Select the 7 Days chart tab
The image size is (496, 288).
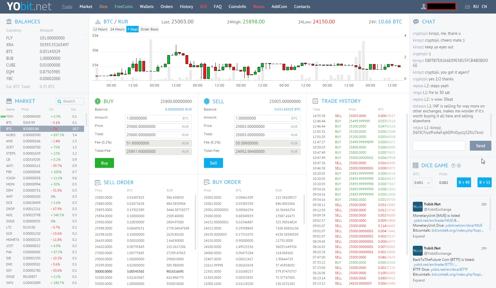132,29
